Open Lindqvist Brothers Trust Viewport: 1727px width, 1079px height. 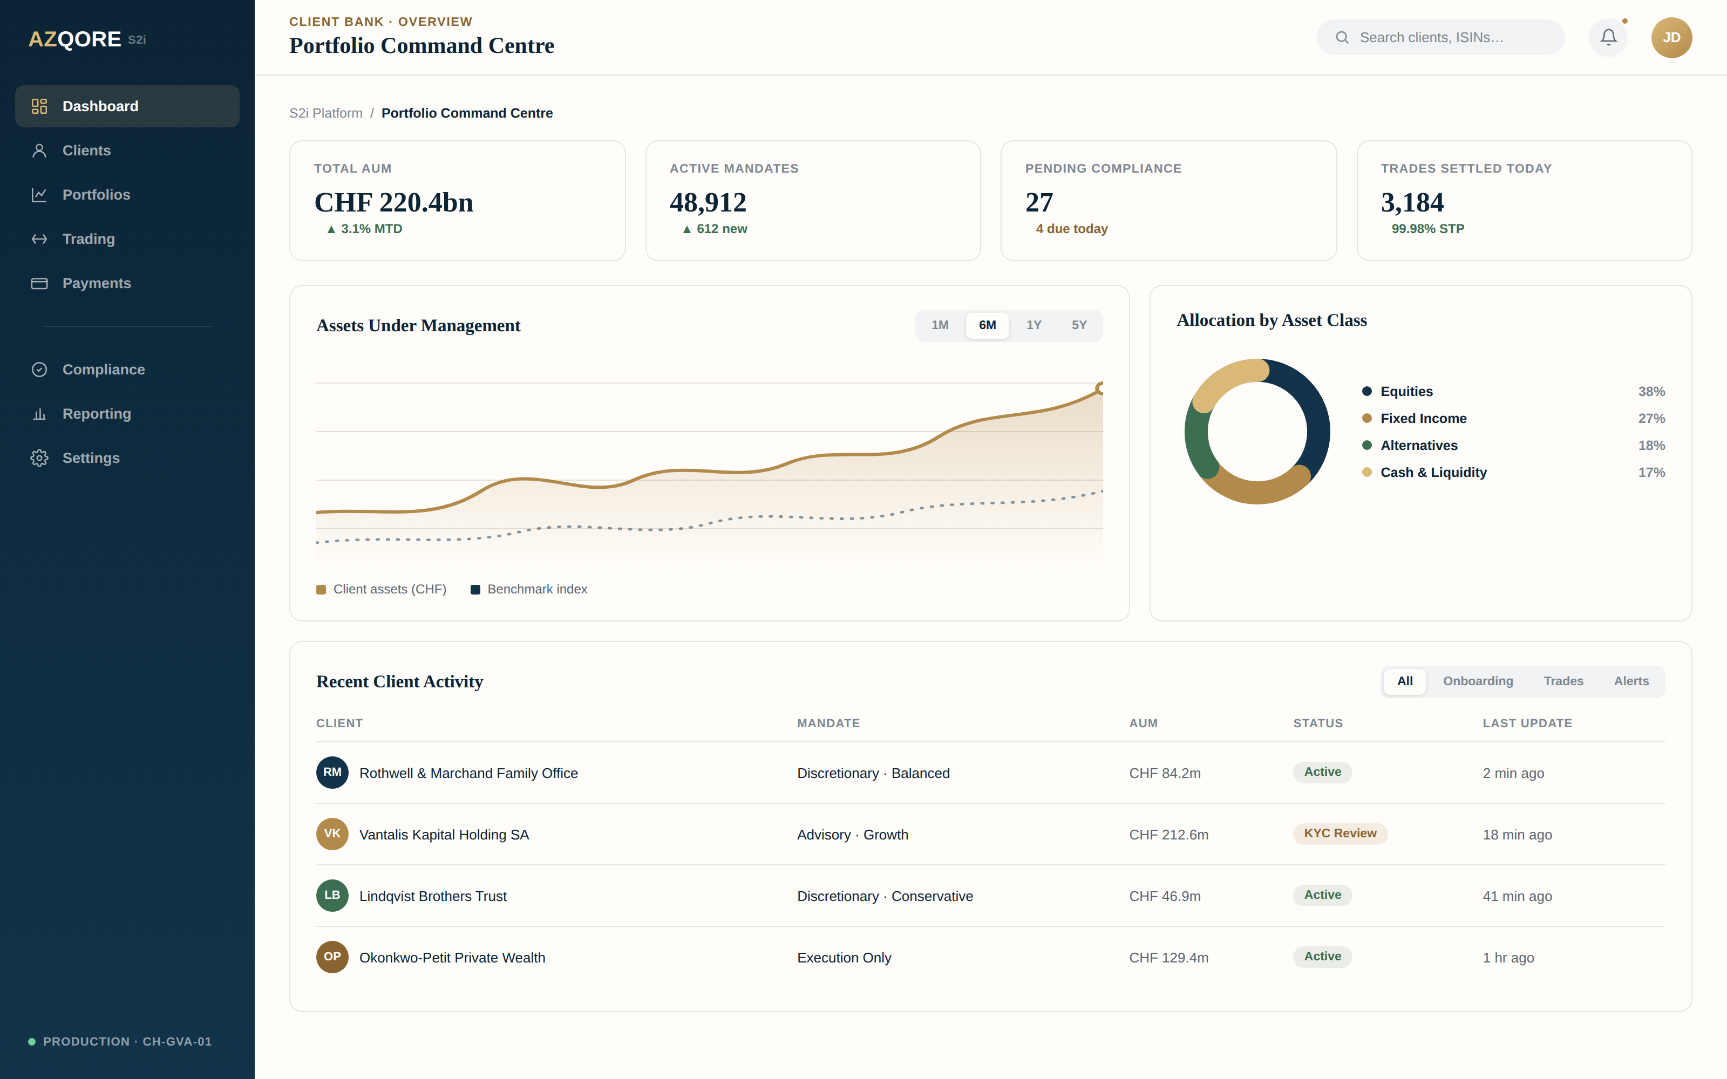pyautogui.click(x=432, y=896)
